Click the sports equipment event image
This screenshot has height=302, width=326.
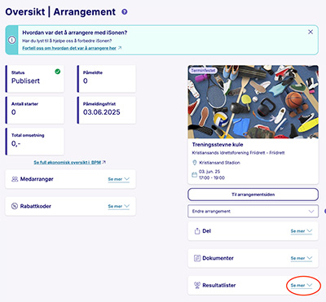253,102
